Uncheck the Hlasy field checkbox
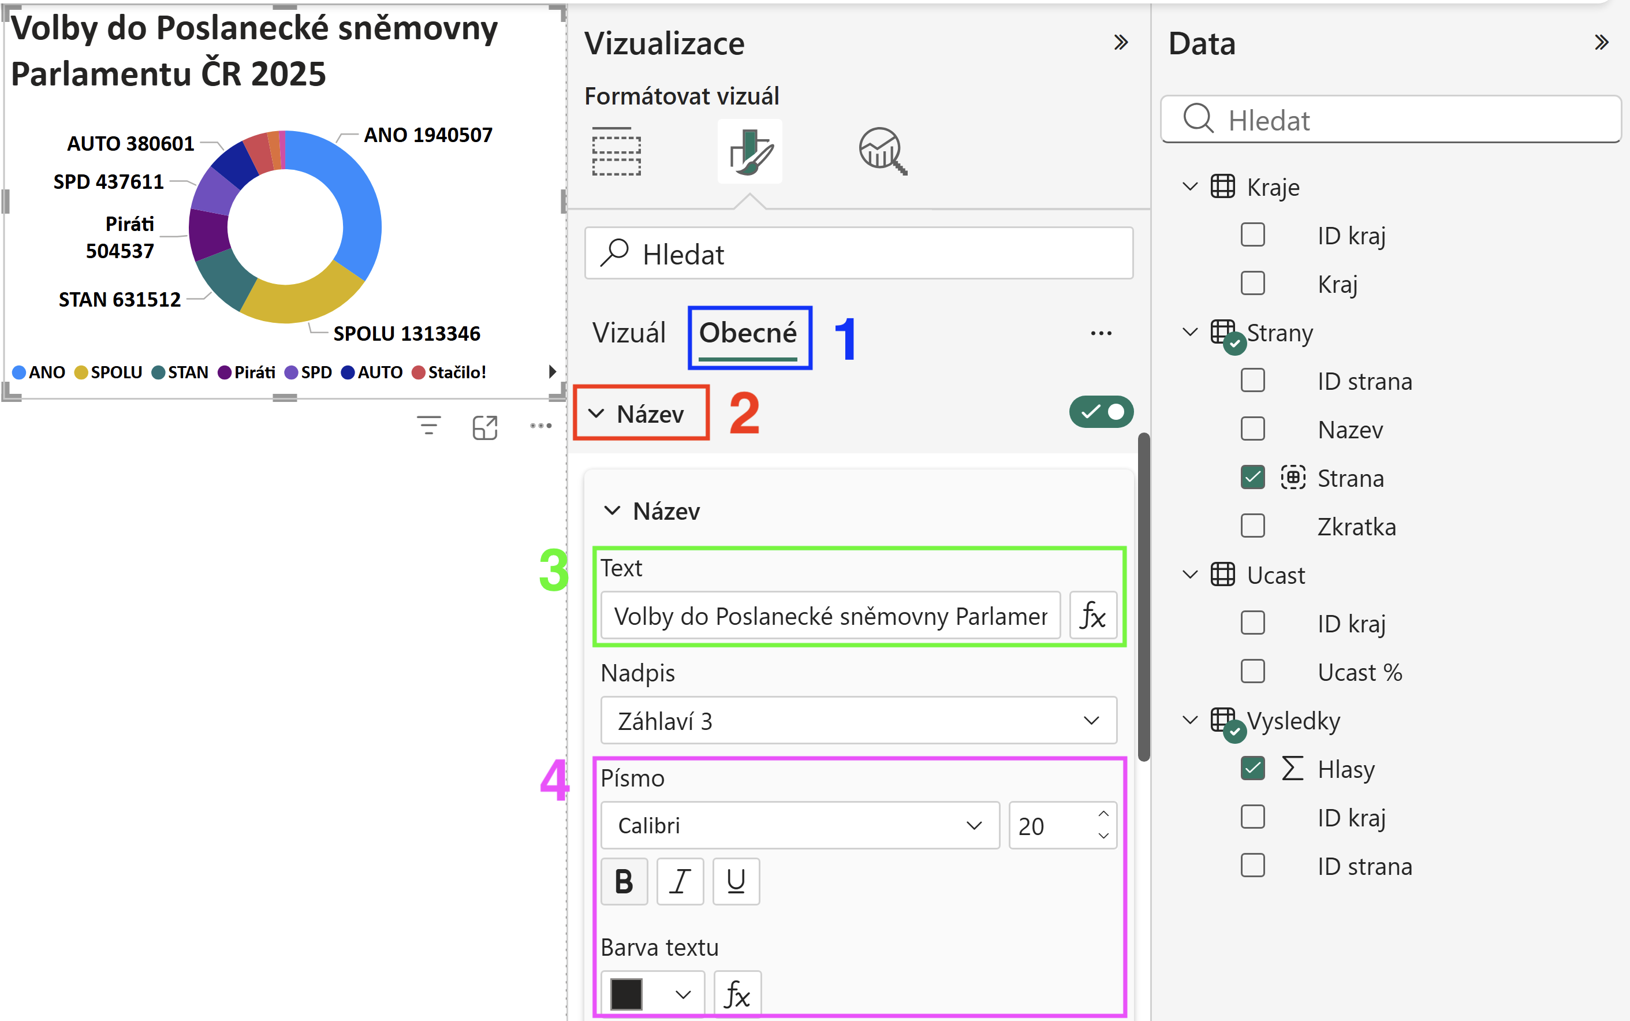Image resolution: width=1630 pixels, height=1021 pixels. [1253, 769]
